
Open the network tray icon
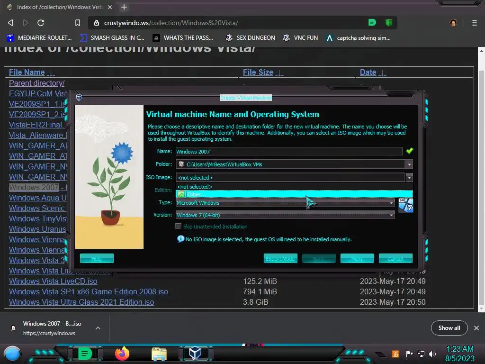[x=421, y=354]
